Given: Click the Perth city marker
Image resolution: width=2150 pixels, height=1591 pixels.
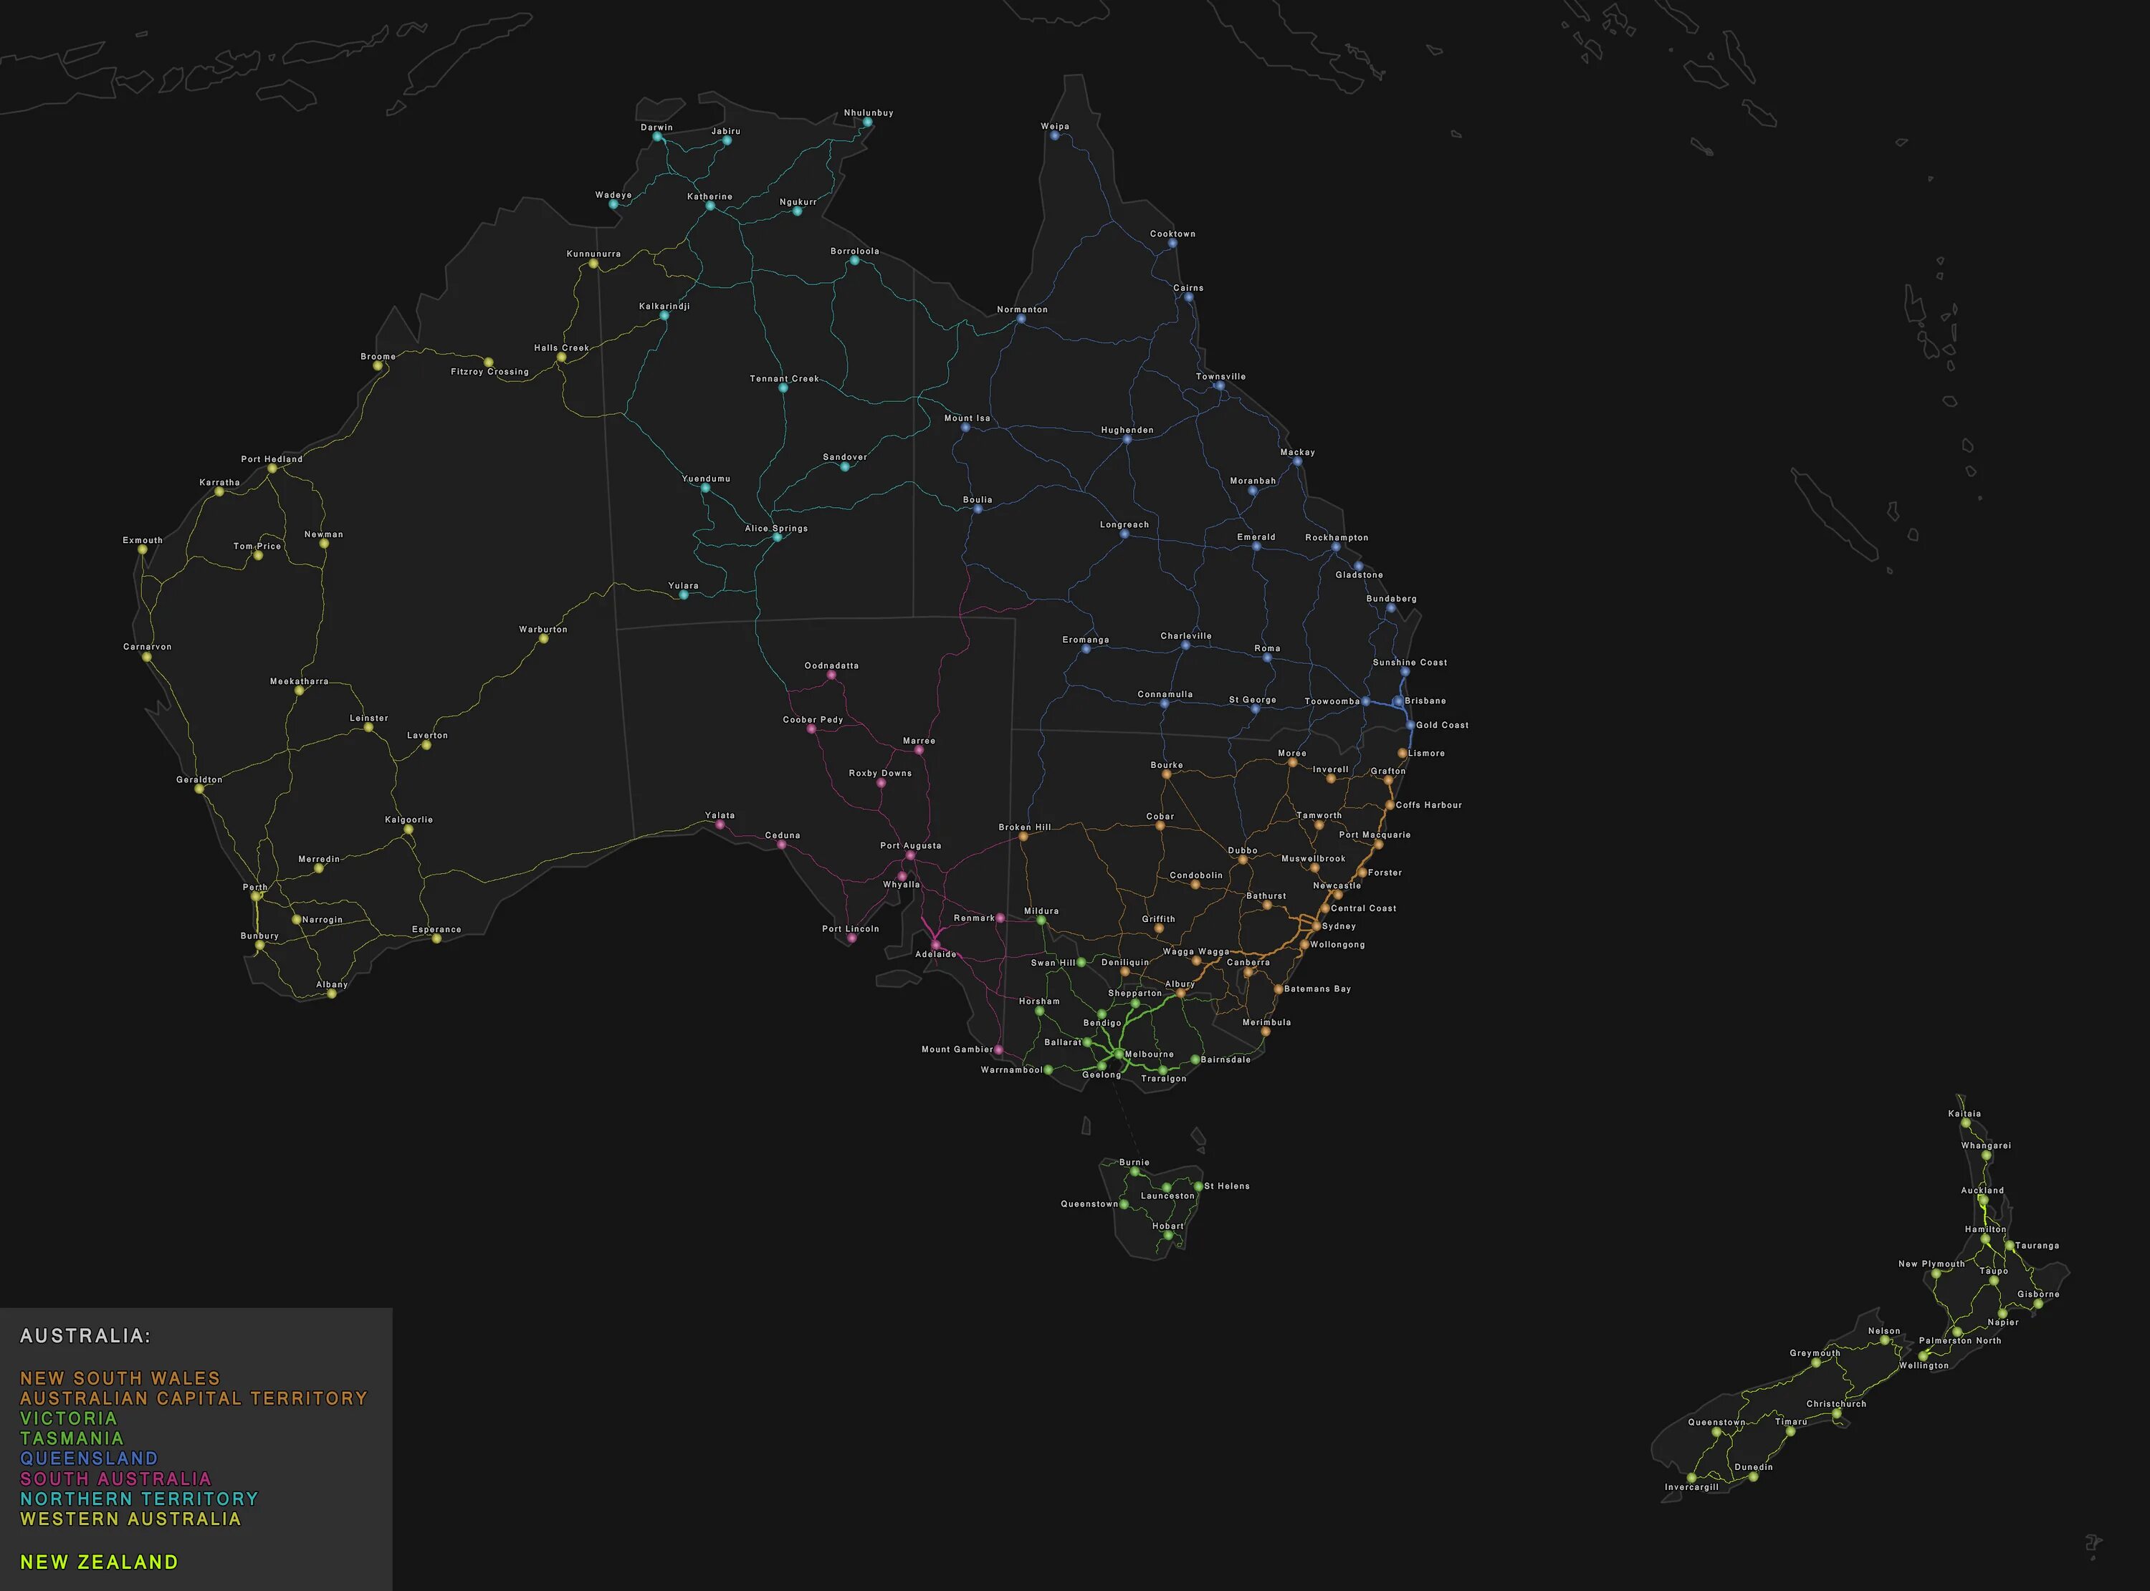Looking at the screenshot, I should (x=257, y=895).
